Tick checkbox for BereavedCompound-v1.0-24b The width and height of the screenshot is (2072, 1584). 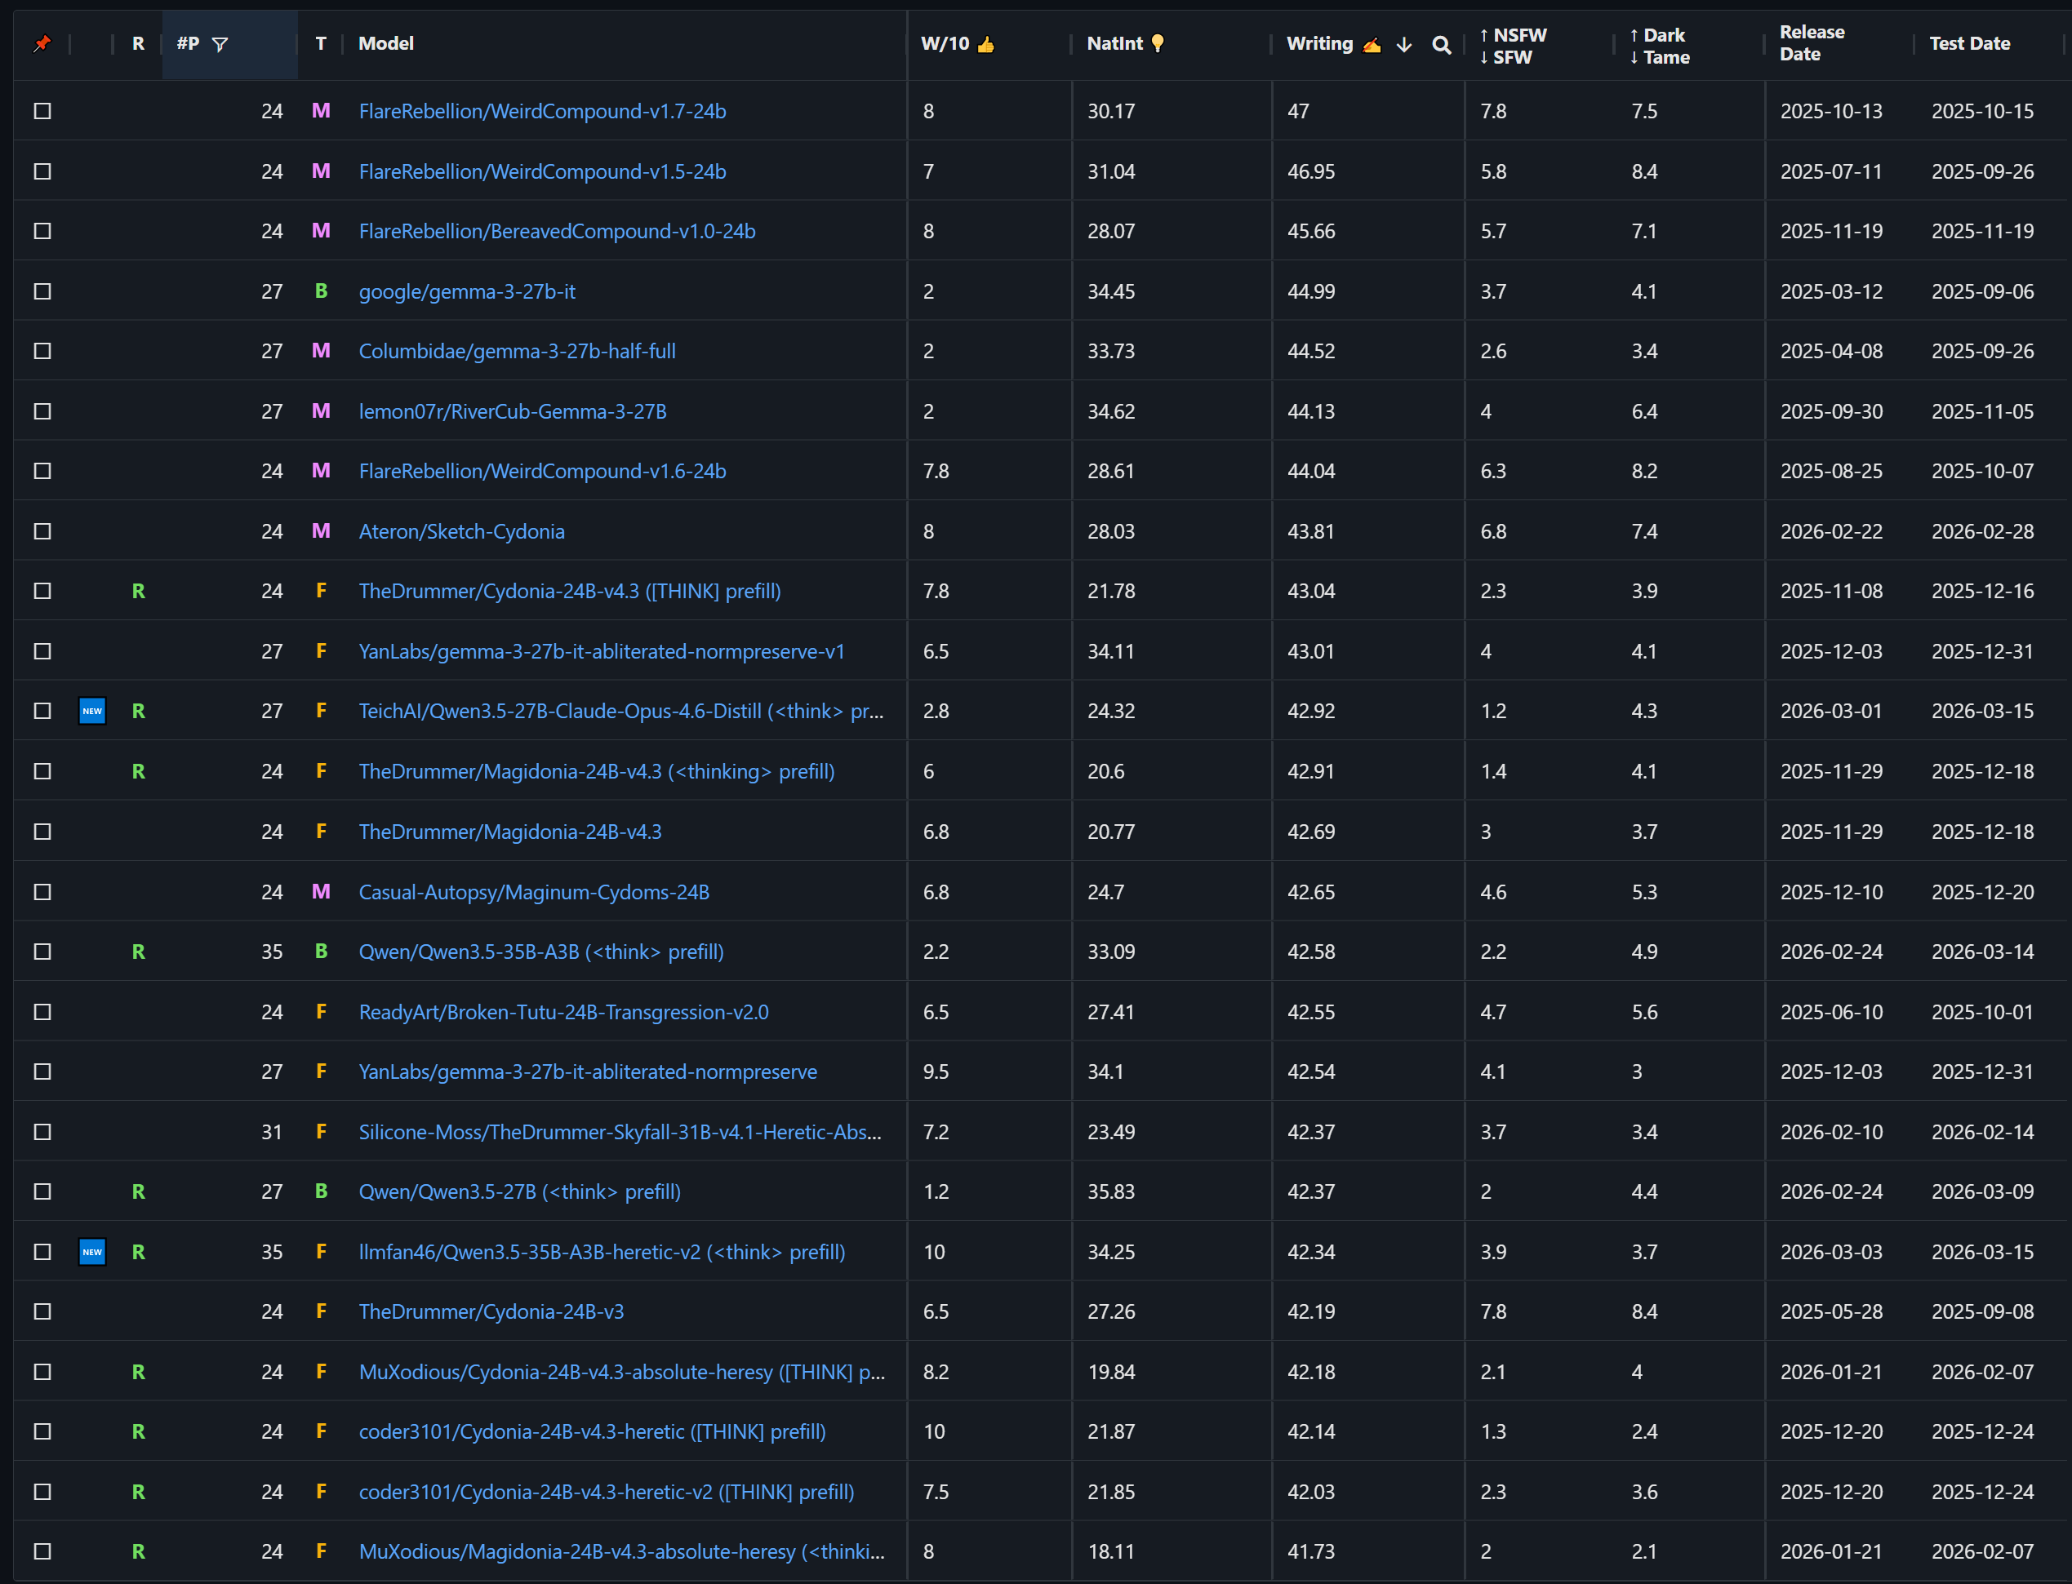coord(42,231)
